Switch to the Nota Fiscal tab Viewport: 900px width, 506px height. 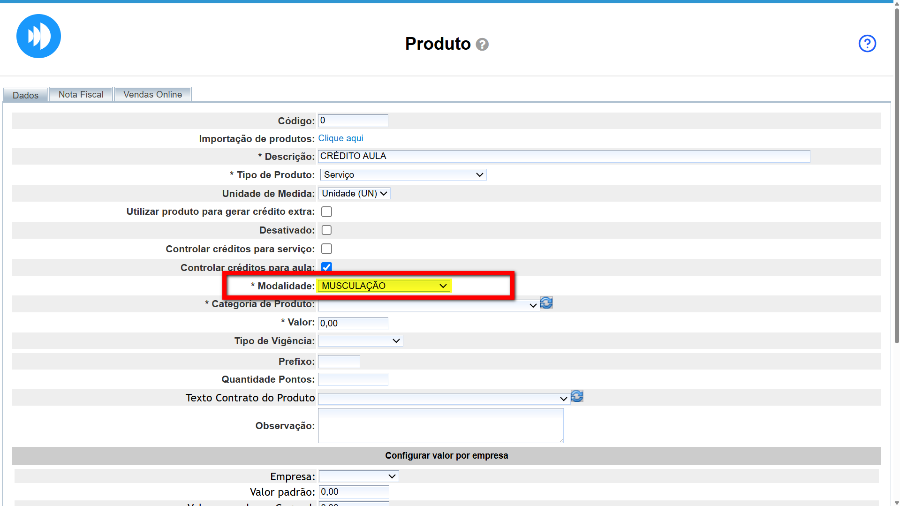click(x=81, y=95)
